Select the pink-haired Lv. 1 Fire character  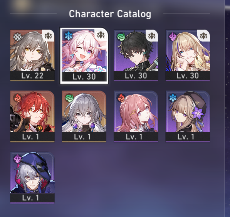coord(136,116)
